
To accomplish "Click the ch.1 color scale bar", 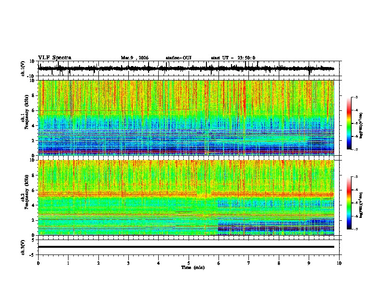I will point(349,123).
